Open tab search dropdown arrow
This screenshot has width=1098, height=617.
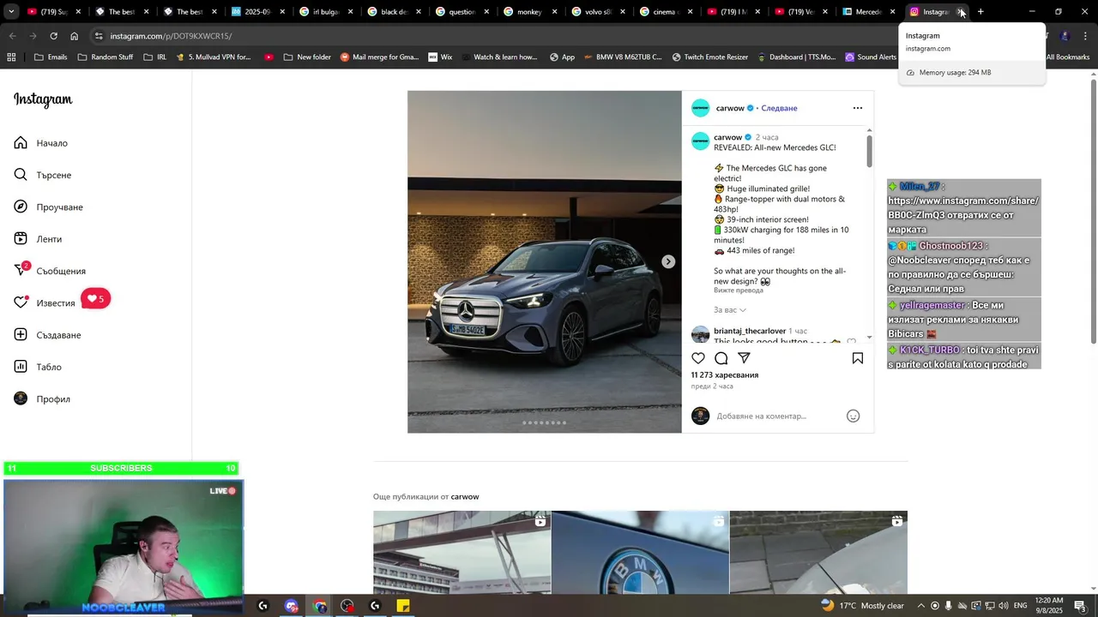(x=10, y=12)
